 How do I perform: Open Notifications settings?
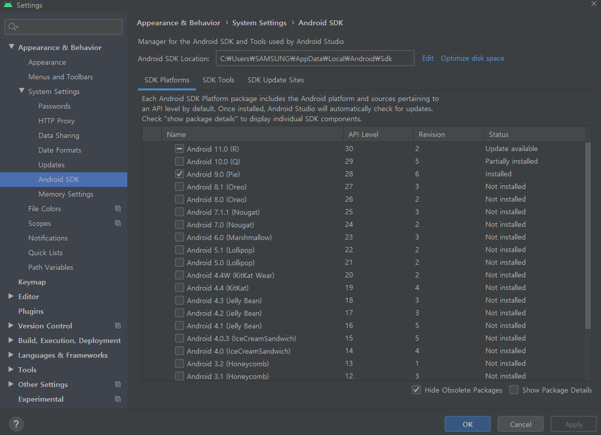[48, 238]
